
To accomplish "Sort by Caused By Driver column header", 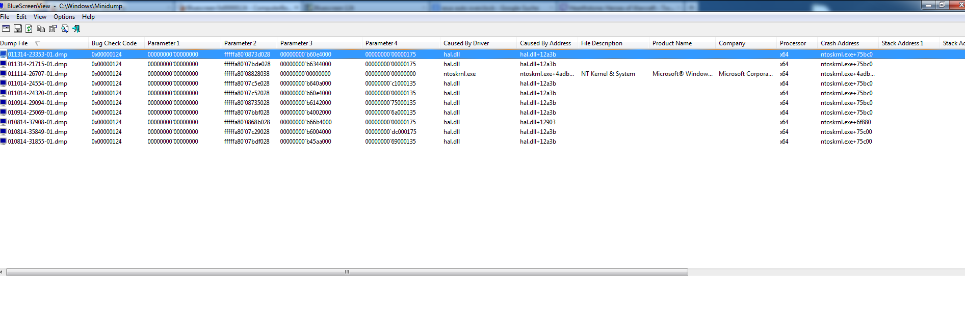I will [478, 43].
